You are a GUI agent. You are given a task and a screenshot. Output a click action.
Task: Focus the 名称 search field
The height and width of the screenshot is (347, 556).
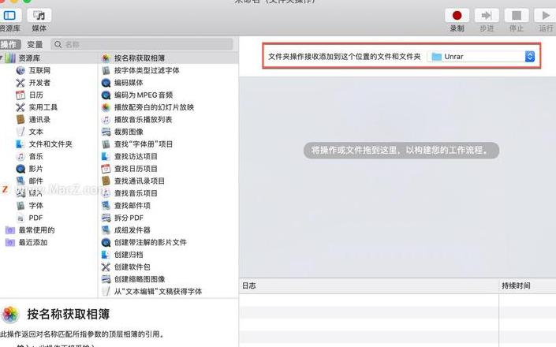pos(142,44)
